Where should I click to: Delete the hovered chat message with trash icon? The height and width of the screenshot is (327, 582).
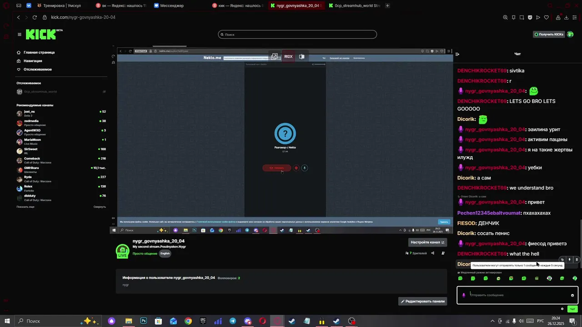(x=577, y=260)
